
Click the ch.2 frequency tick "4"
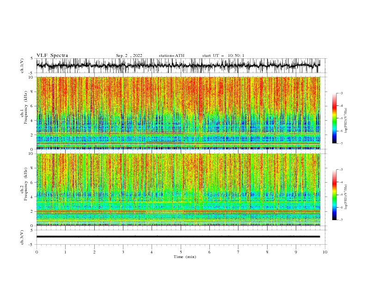pos(32,197)
